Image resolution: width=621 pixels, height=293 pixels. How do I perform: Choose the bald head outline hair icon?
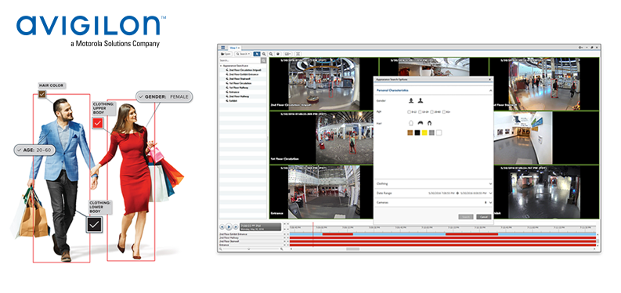click(411, 123)
